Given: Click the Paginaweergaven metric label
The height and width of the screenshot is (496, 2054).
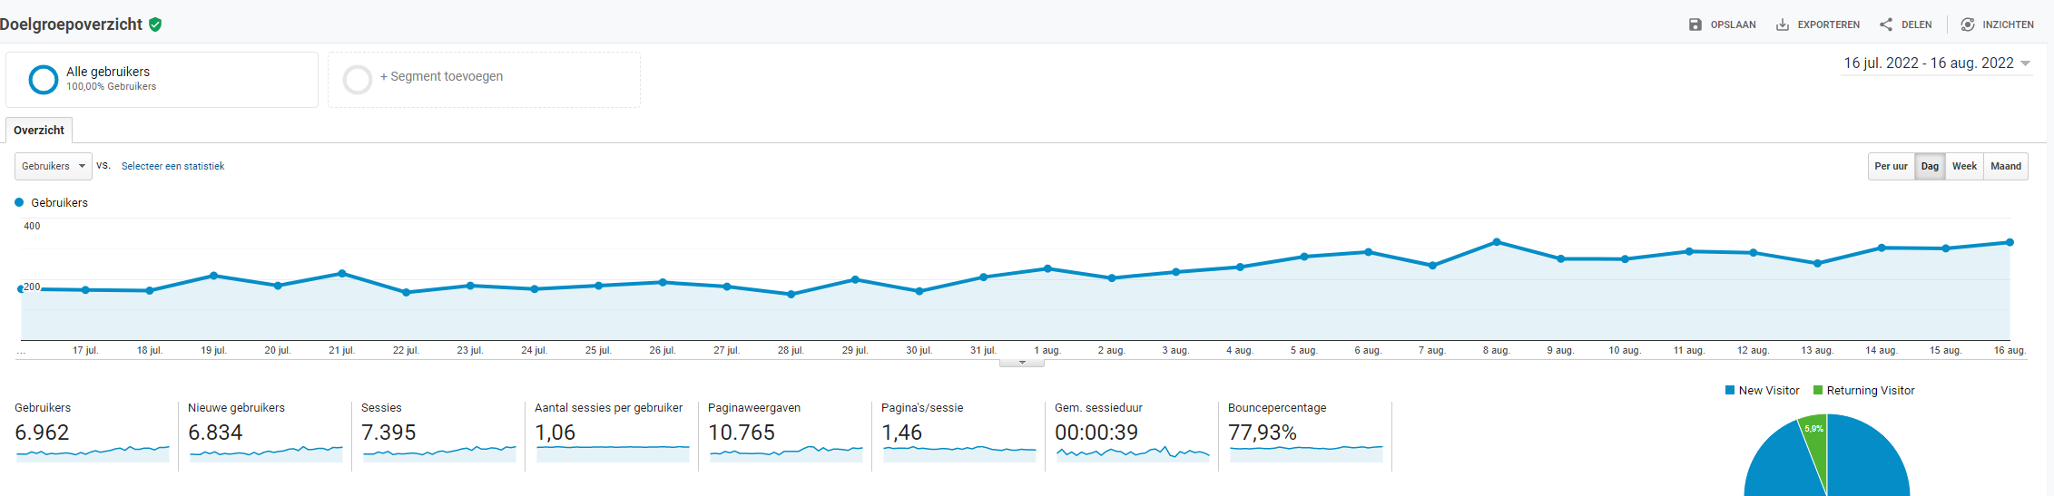Looking at the screenshot, I should click(754, 407).
